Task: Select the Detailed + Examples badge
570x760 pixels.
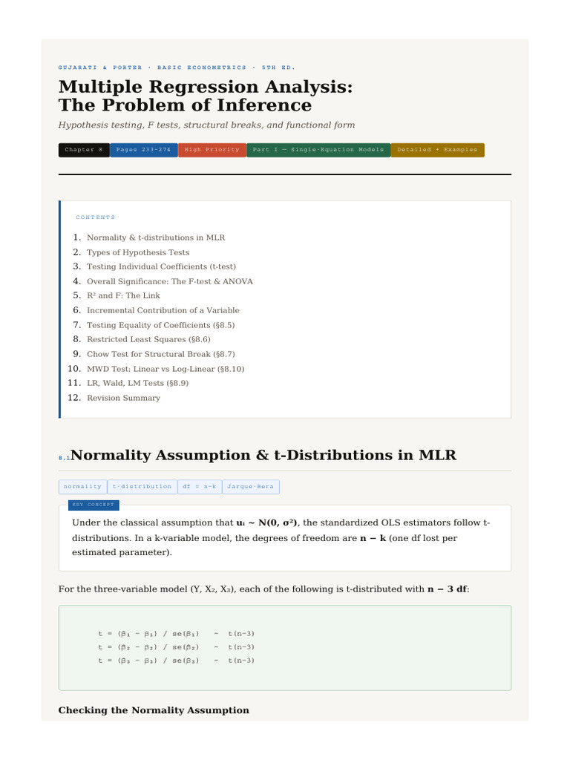Action: tap(437, 150)
